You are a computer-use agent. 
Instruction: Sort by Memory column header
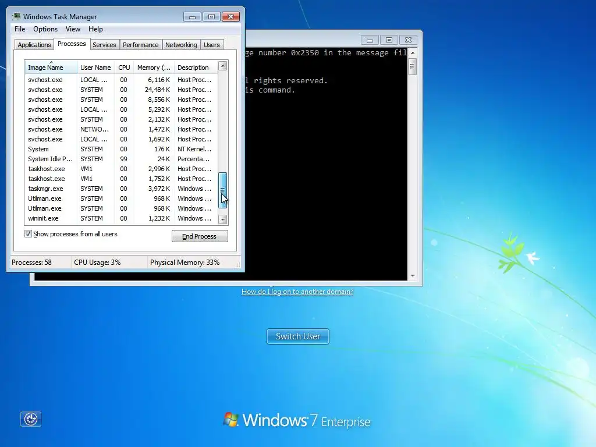point(154,68)
